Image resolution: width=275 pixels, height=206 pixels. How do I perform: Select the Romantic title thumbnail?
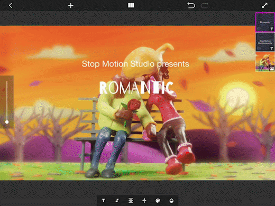coord(265,22)
